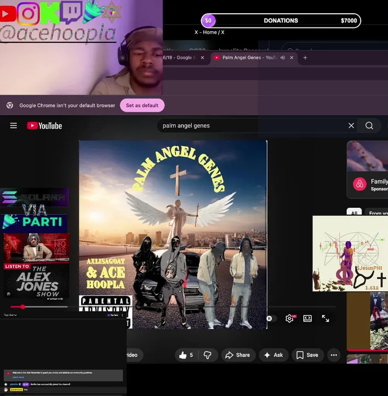Viewport: 388px width, 396px height.
Task: Like the video with the thumbs-up button showing 5
Action: (x=186, y=355)
